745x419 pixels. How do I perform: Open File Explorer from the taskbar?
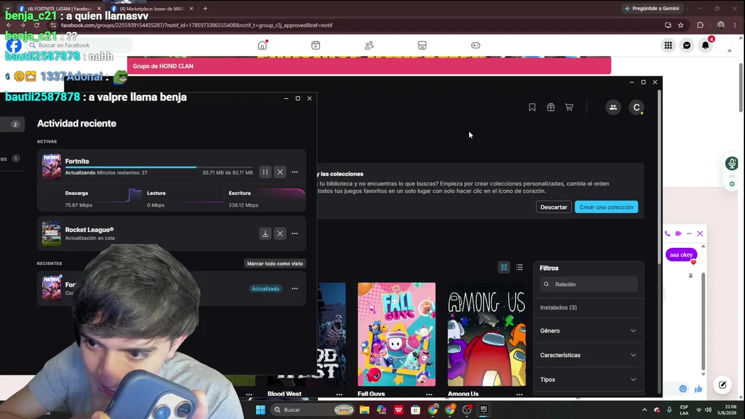coord(364,410)
